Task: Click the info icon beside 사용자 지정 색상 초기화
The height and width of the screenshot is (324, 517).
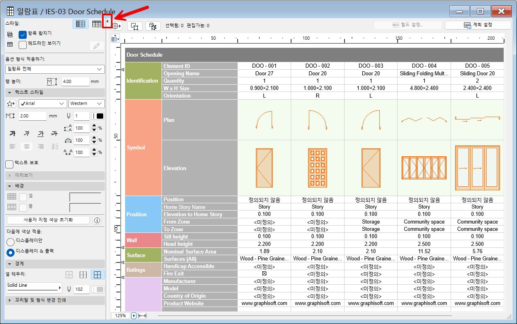Action: [97, 220]
